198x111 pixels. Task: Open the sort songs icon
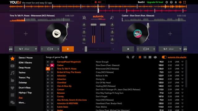133,57
